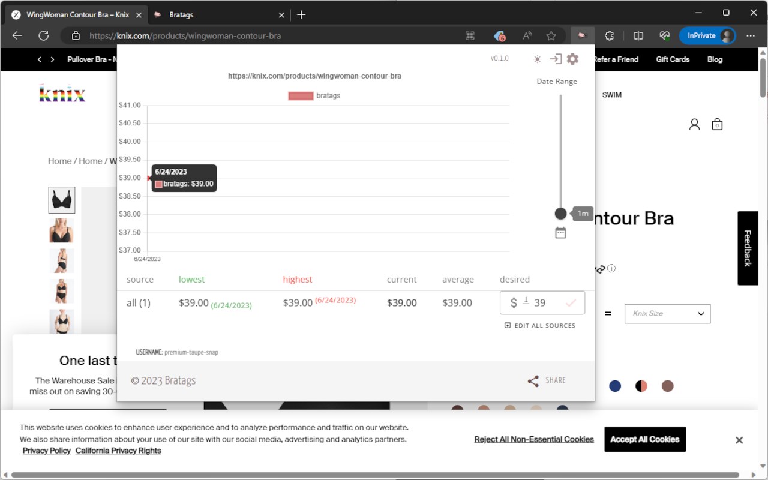Open the SWIM navigation item

pyautogui.click(x=612, y=95)
